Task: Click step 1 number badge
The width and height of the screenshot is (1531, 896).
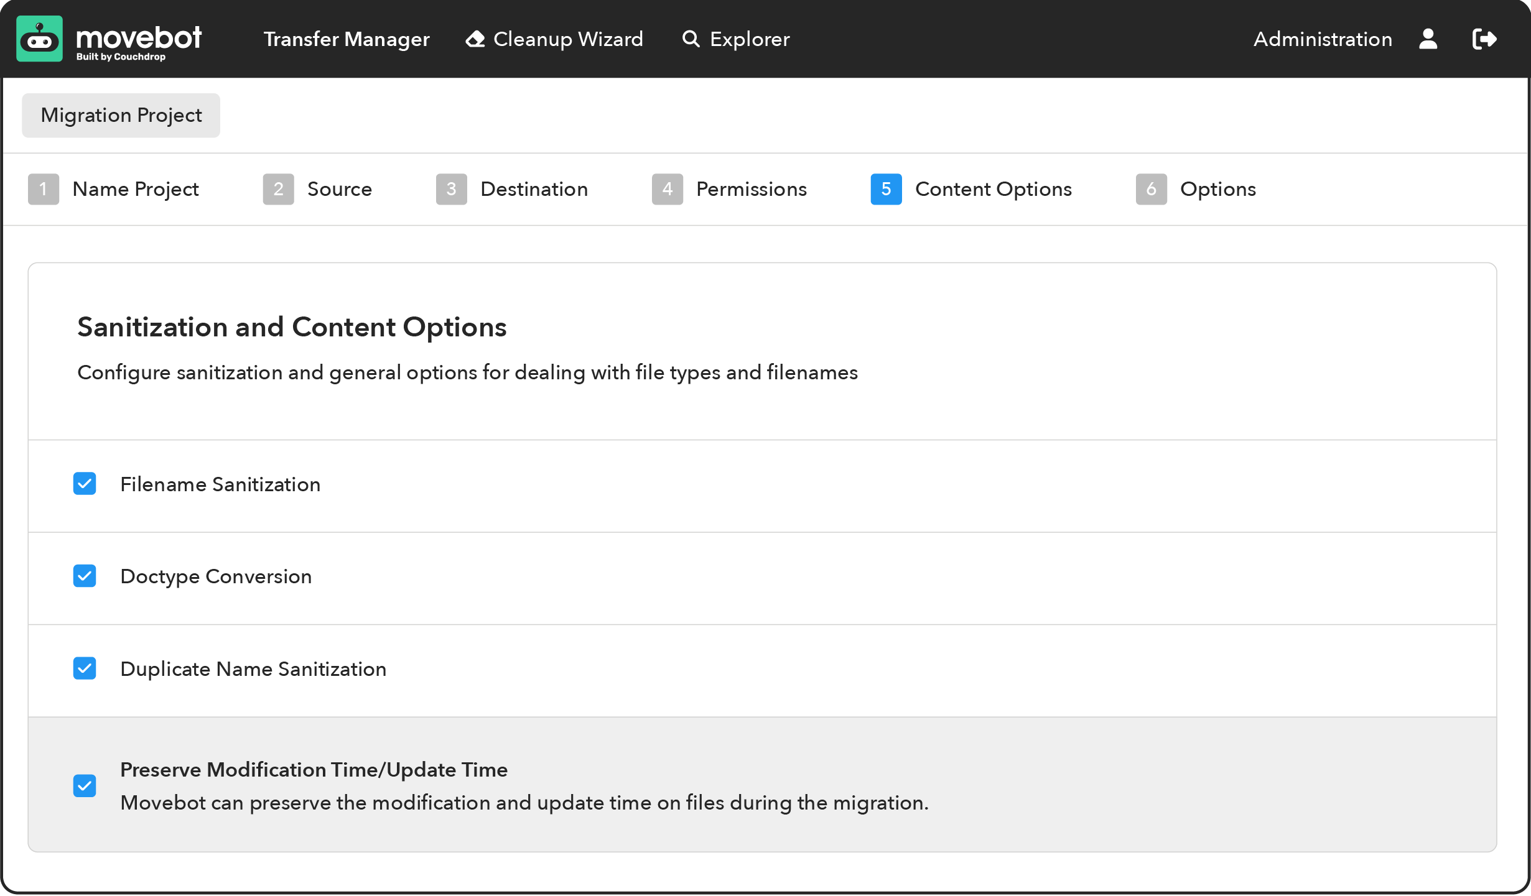Action: [43, 189]
